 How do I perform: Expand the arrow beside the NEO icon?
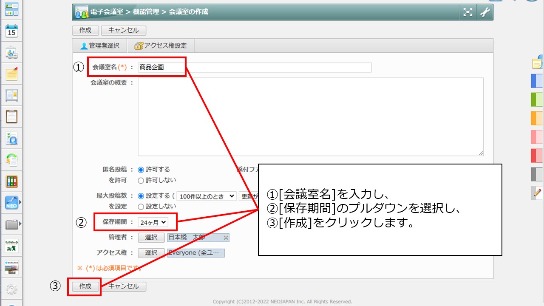click(x=20, y=201)
